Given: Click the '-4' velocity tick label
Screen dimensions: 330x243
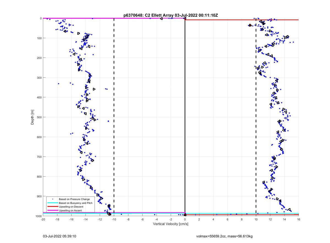Looking at the screenshot, I should 156,219.
